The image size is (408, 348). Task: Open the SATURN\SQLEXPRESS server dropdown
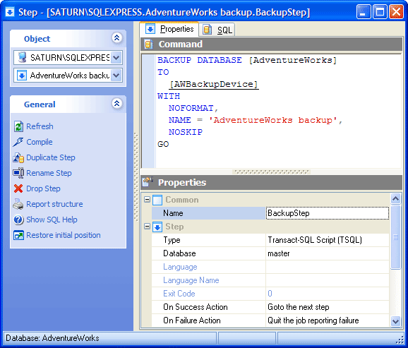[116, 57]
